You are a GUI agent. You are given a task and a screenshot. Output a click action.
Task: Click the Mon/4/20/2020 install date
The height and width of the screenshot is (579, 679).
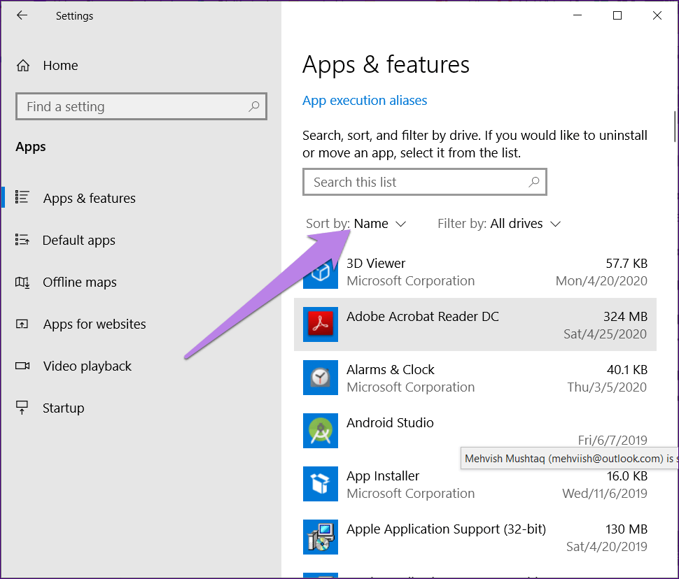601,281
